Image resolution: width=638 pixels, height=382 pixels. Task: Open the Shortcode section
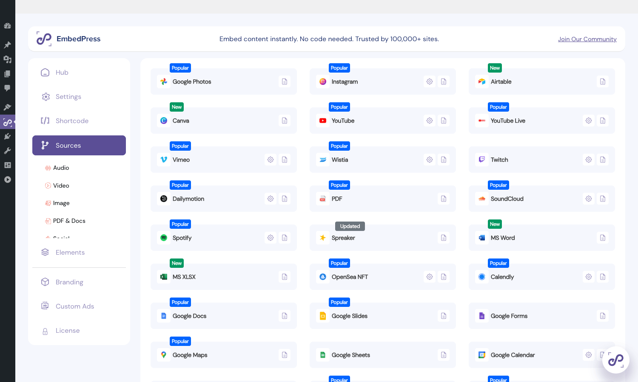[x=79, y=121]
